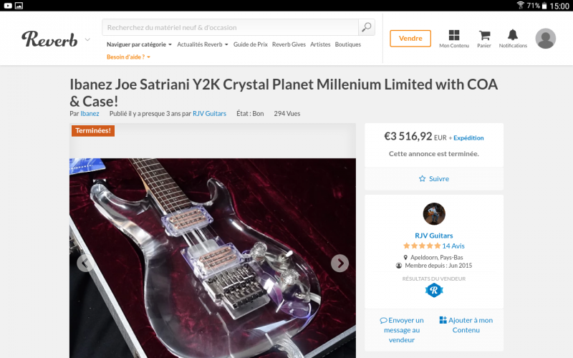Show next photo with right arrow
The width and height of the screenshot is (573, 358).
tap(340, 263)
